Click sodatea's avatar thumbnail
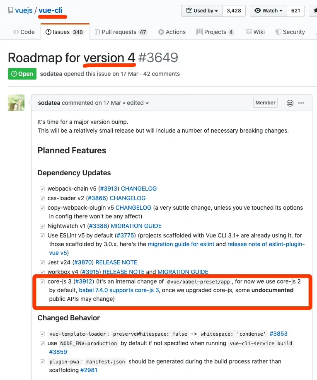The width and height of the screenshot is (317, 380). coord(16,103)
